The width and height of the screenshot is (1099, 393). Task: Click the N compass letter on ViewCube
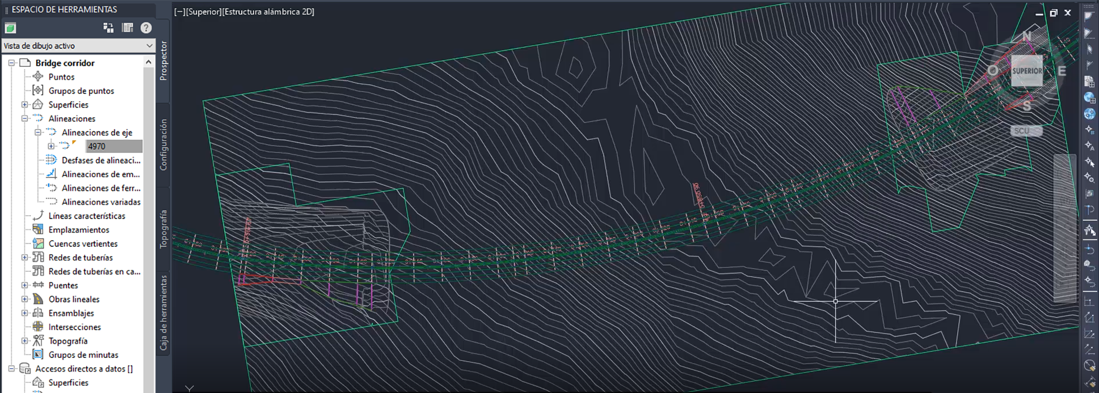pyautogui.click(x=1026, y=37)
